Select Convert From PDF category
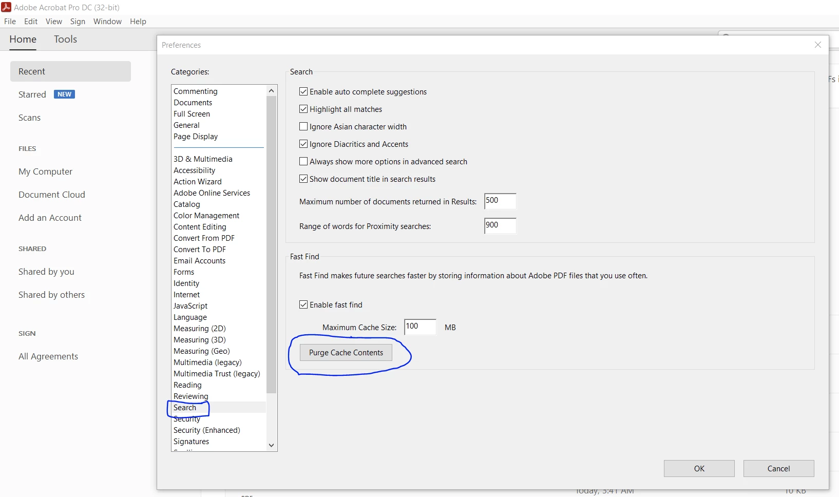The width and height of the screenshot is (839, 497). pos(204,238)
